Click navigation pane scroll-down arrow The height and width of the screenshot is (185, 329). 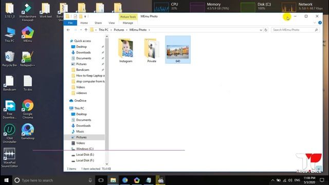(107, 164)
